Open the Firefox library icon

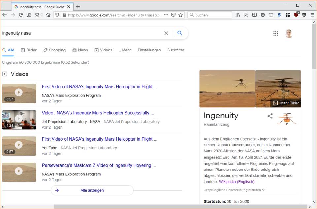pyautogui.click(x=238, y=15)
